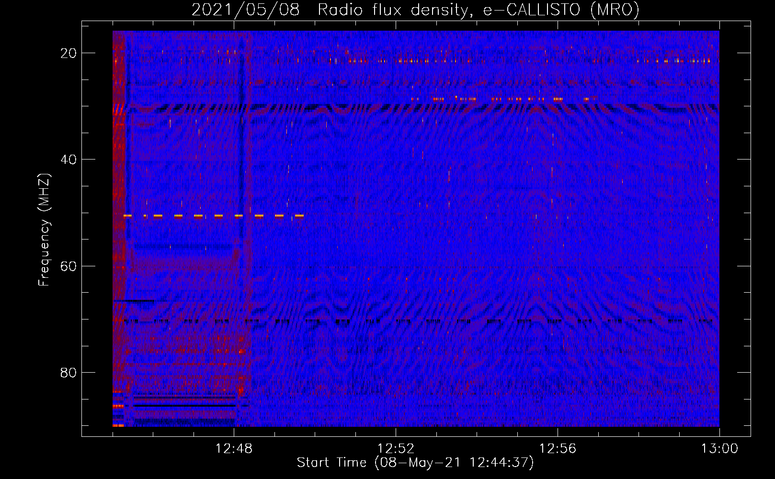Viewport: 775px width, 479px height.
Task: Click the time tick label '13:00'
Action: click(719, 449)
